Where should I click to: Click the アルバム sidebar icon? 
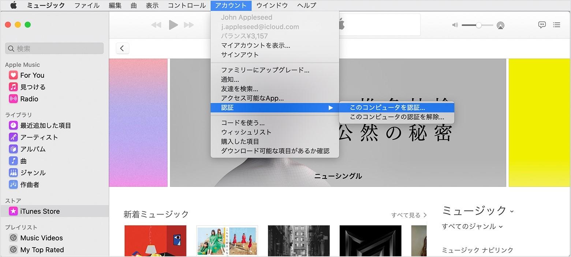point(13,149)
